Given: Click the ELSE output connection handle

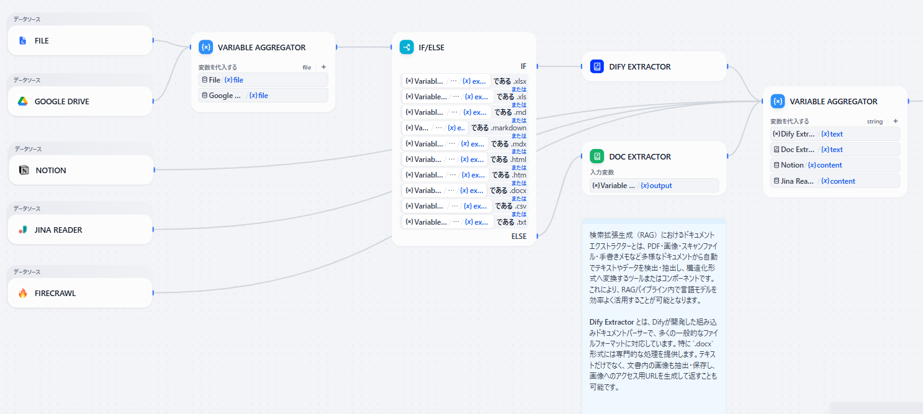Looking at the screenshot, I should click(537, 236).
